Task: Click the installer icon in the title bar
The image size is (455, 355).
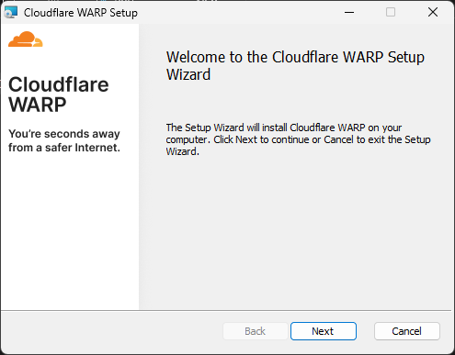Action: pos(11,13)
